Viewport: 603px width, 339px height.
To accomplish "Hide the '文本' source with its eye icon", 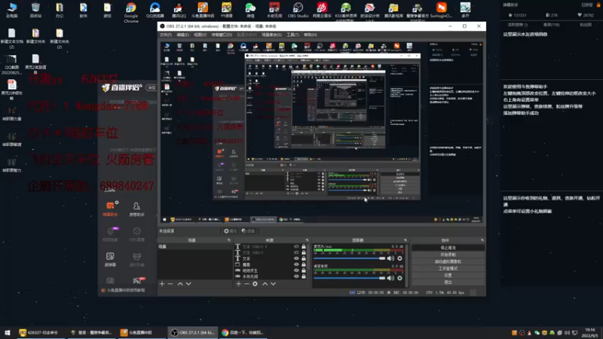I will [296, 258].
